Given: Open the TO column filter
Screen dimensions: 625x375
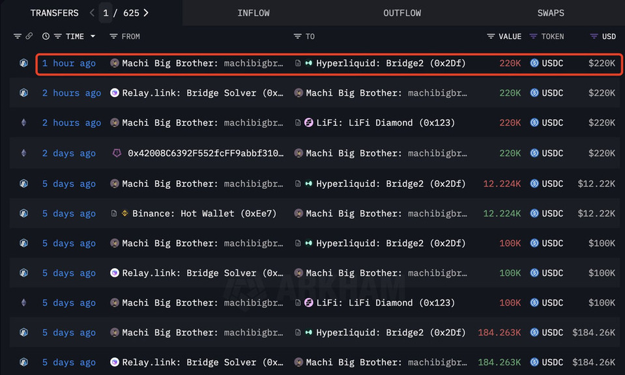Looking at the screenshot, I should tap(298, 36).
